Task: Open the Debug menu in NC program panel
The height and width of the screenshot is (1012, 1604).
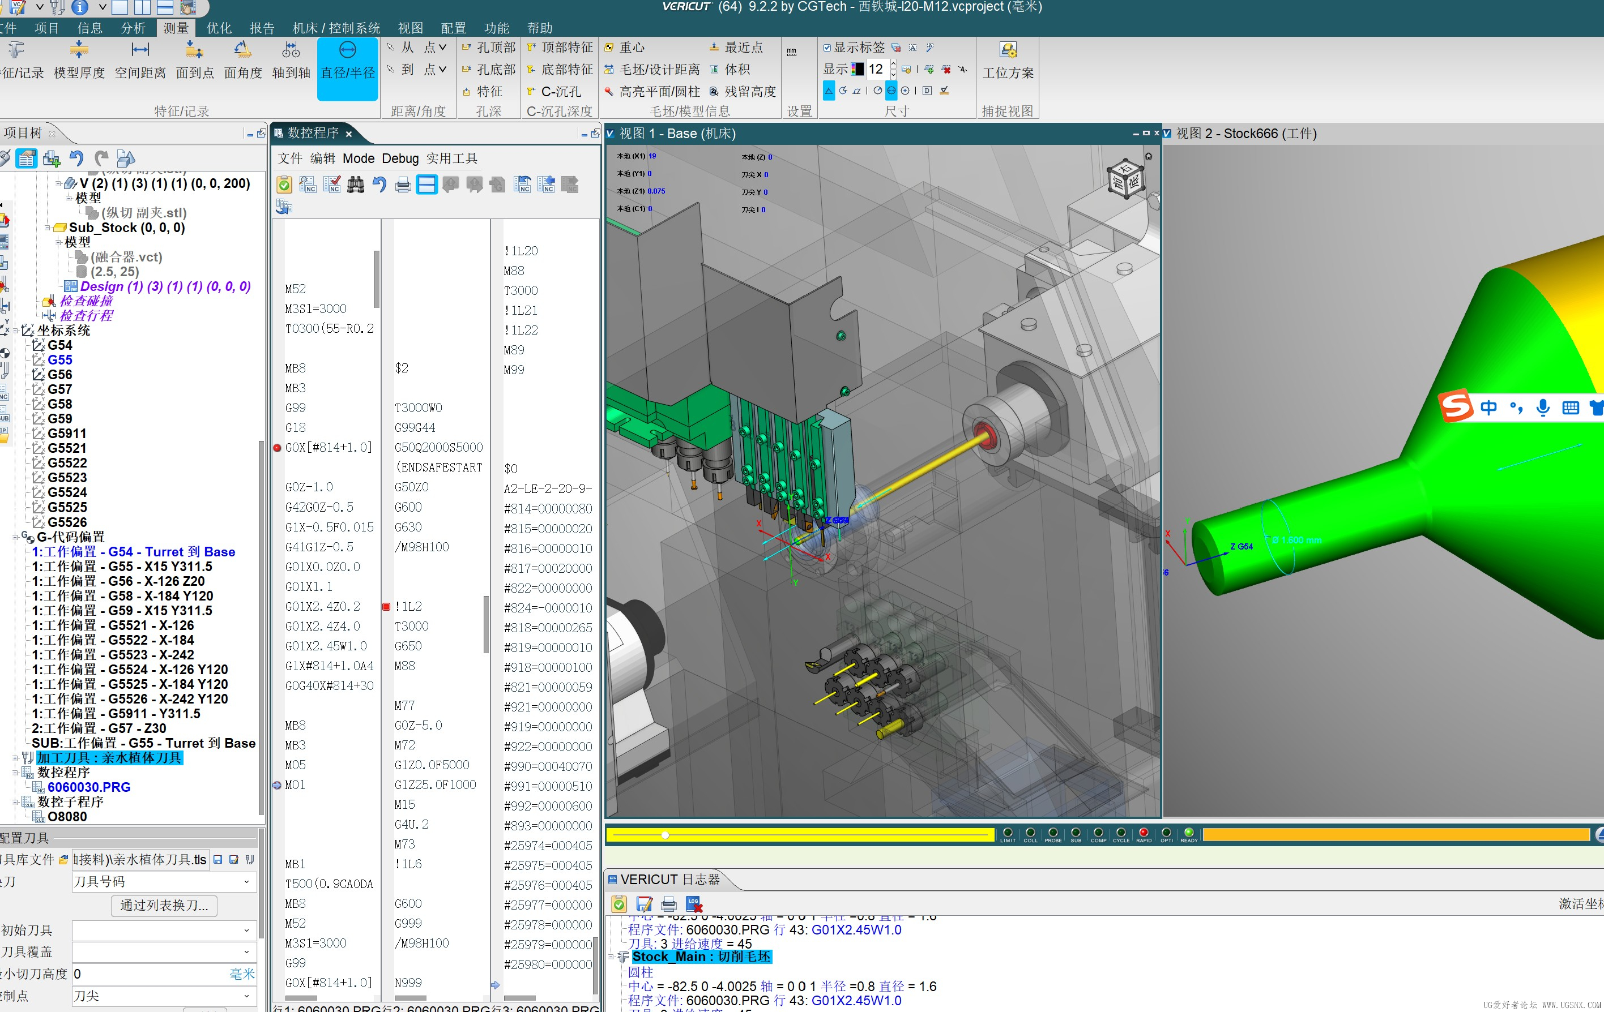Action: (x=400, y=158)
